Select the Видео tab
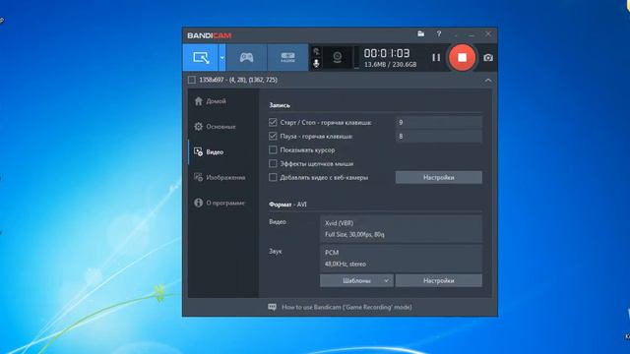Viewport: 630px width, 354px height. 209,151
